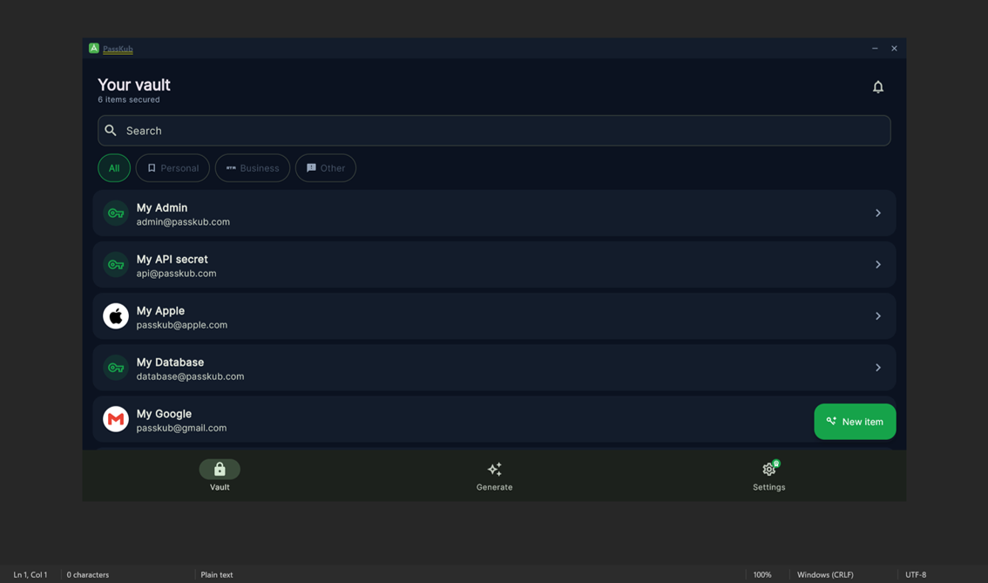This screenshot has width=988, height=583.
Task: Minimize the PassKub window
Action: [875, 49]
